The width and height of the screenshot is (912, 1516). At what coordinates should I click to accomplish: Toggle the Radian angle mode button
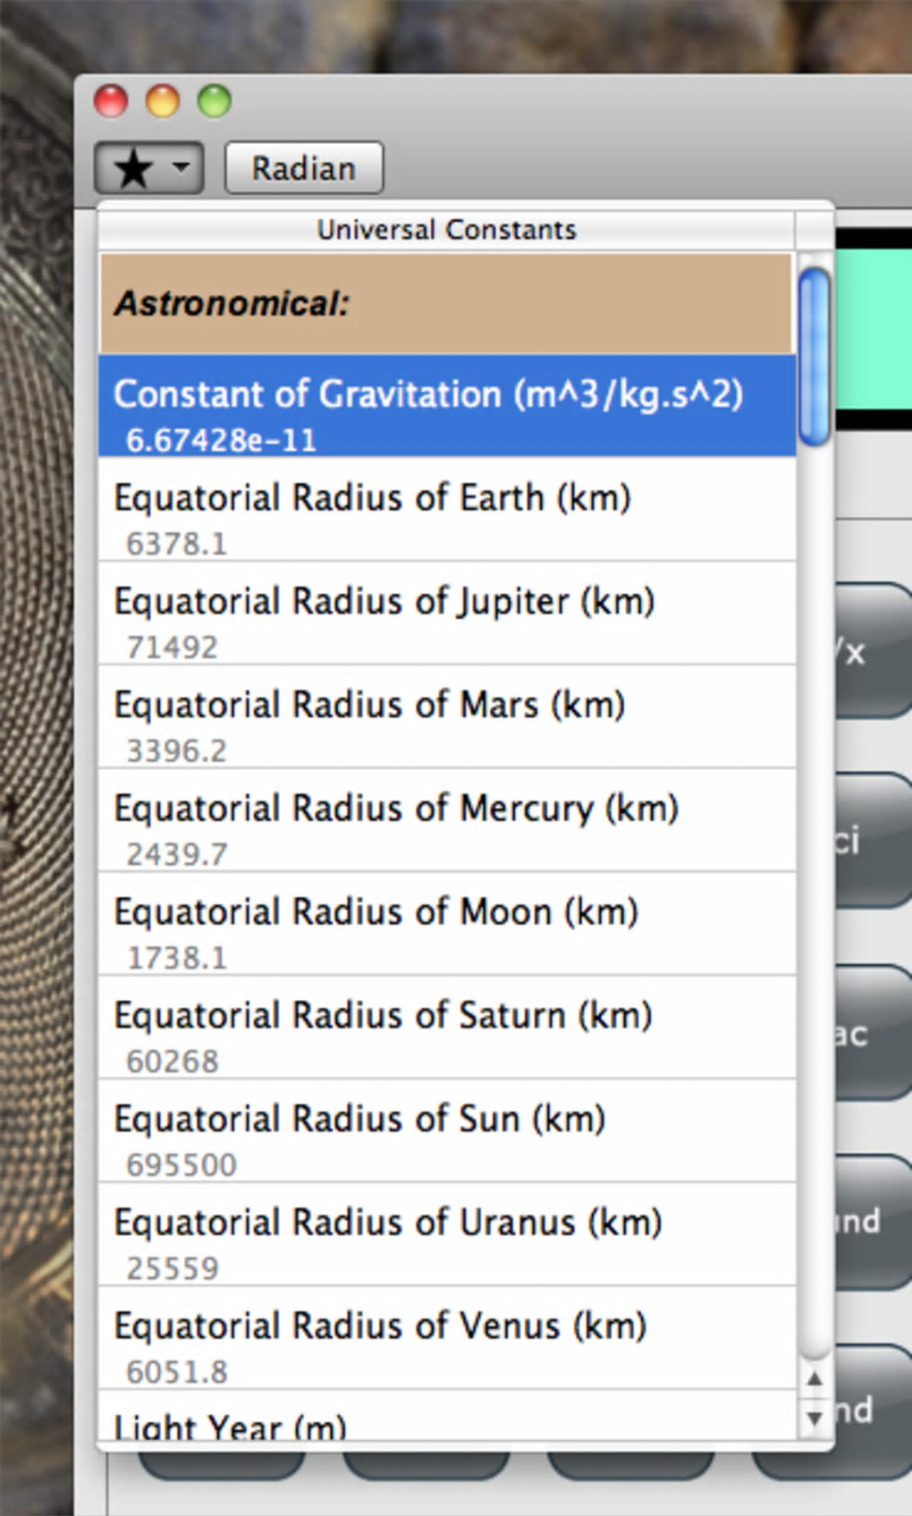304,167
